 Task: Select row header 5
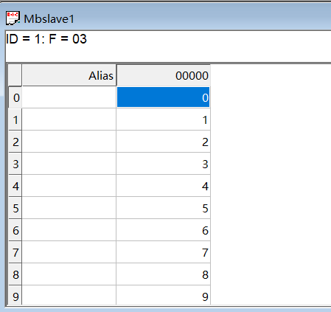(x=15, y=208)
